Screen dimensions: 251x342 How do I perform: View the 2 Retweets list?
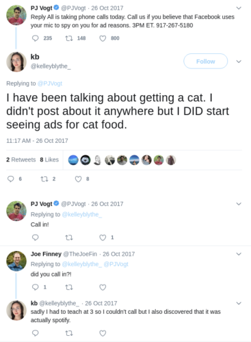[21, 159]
